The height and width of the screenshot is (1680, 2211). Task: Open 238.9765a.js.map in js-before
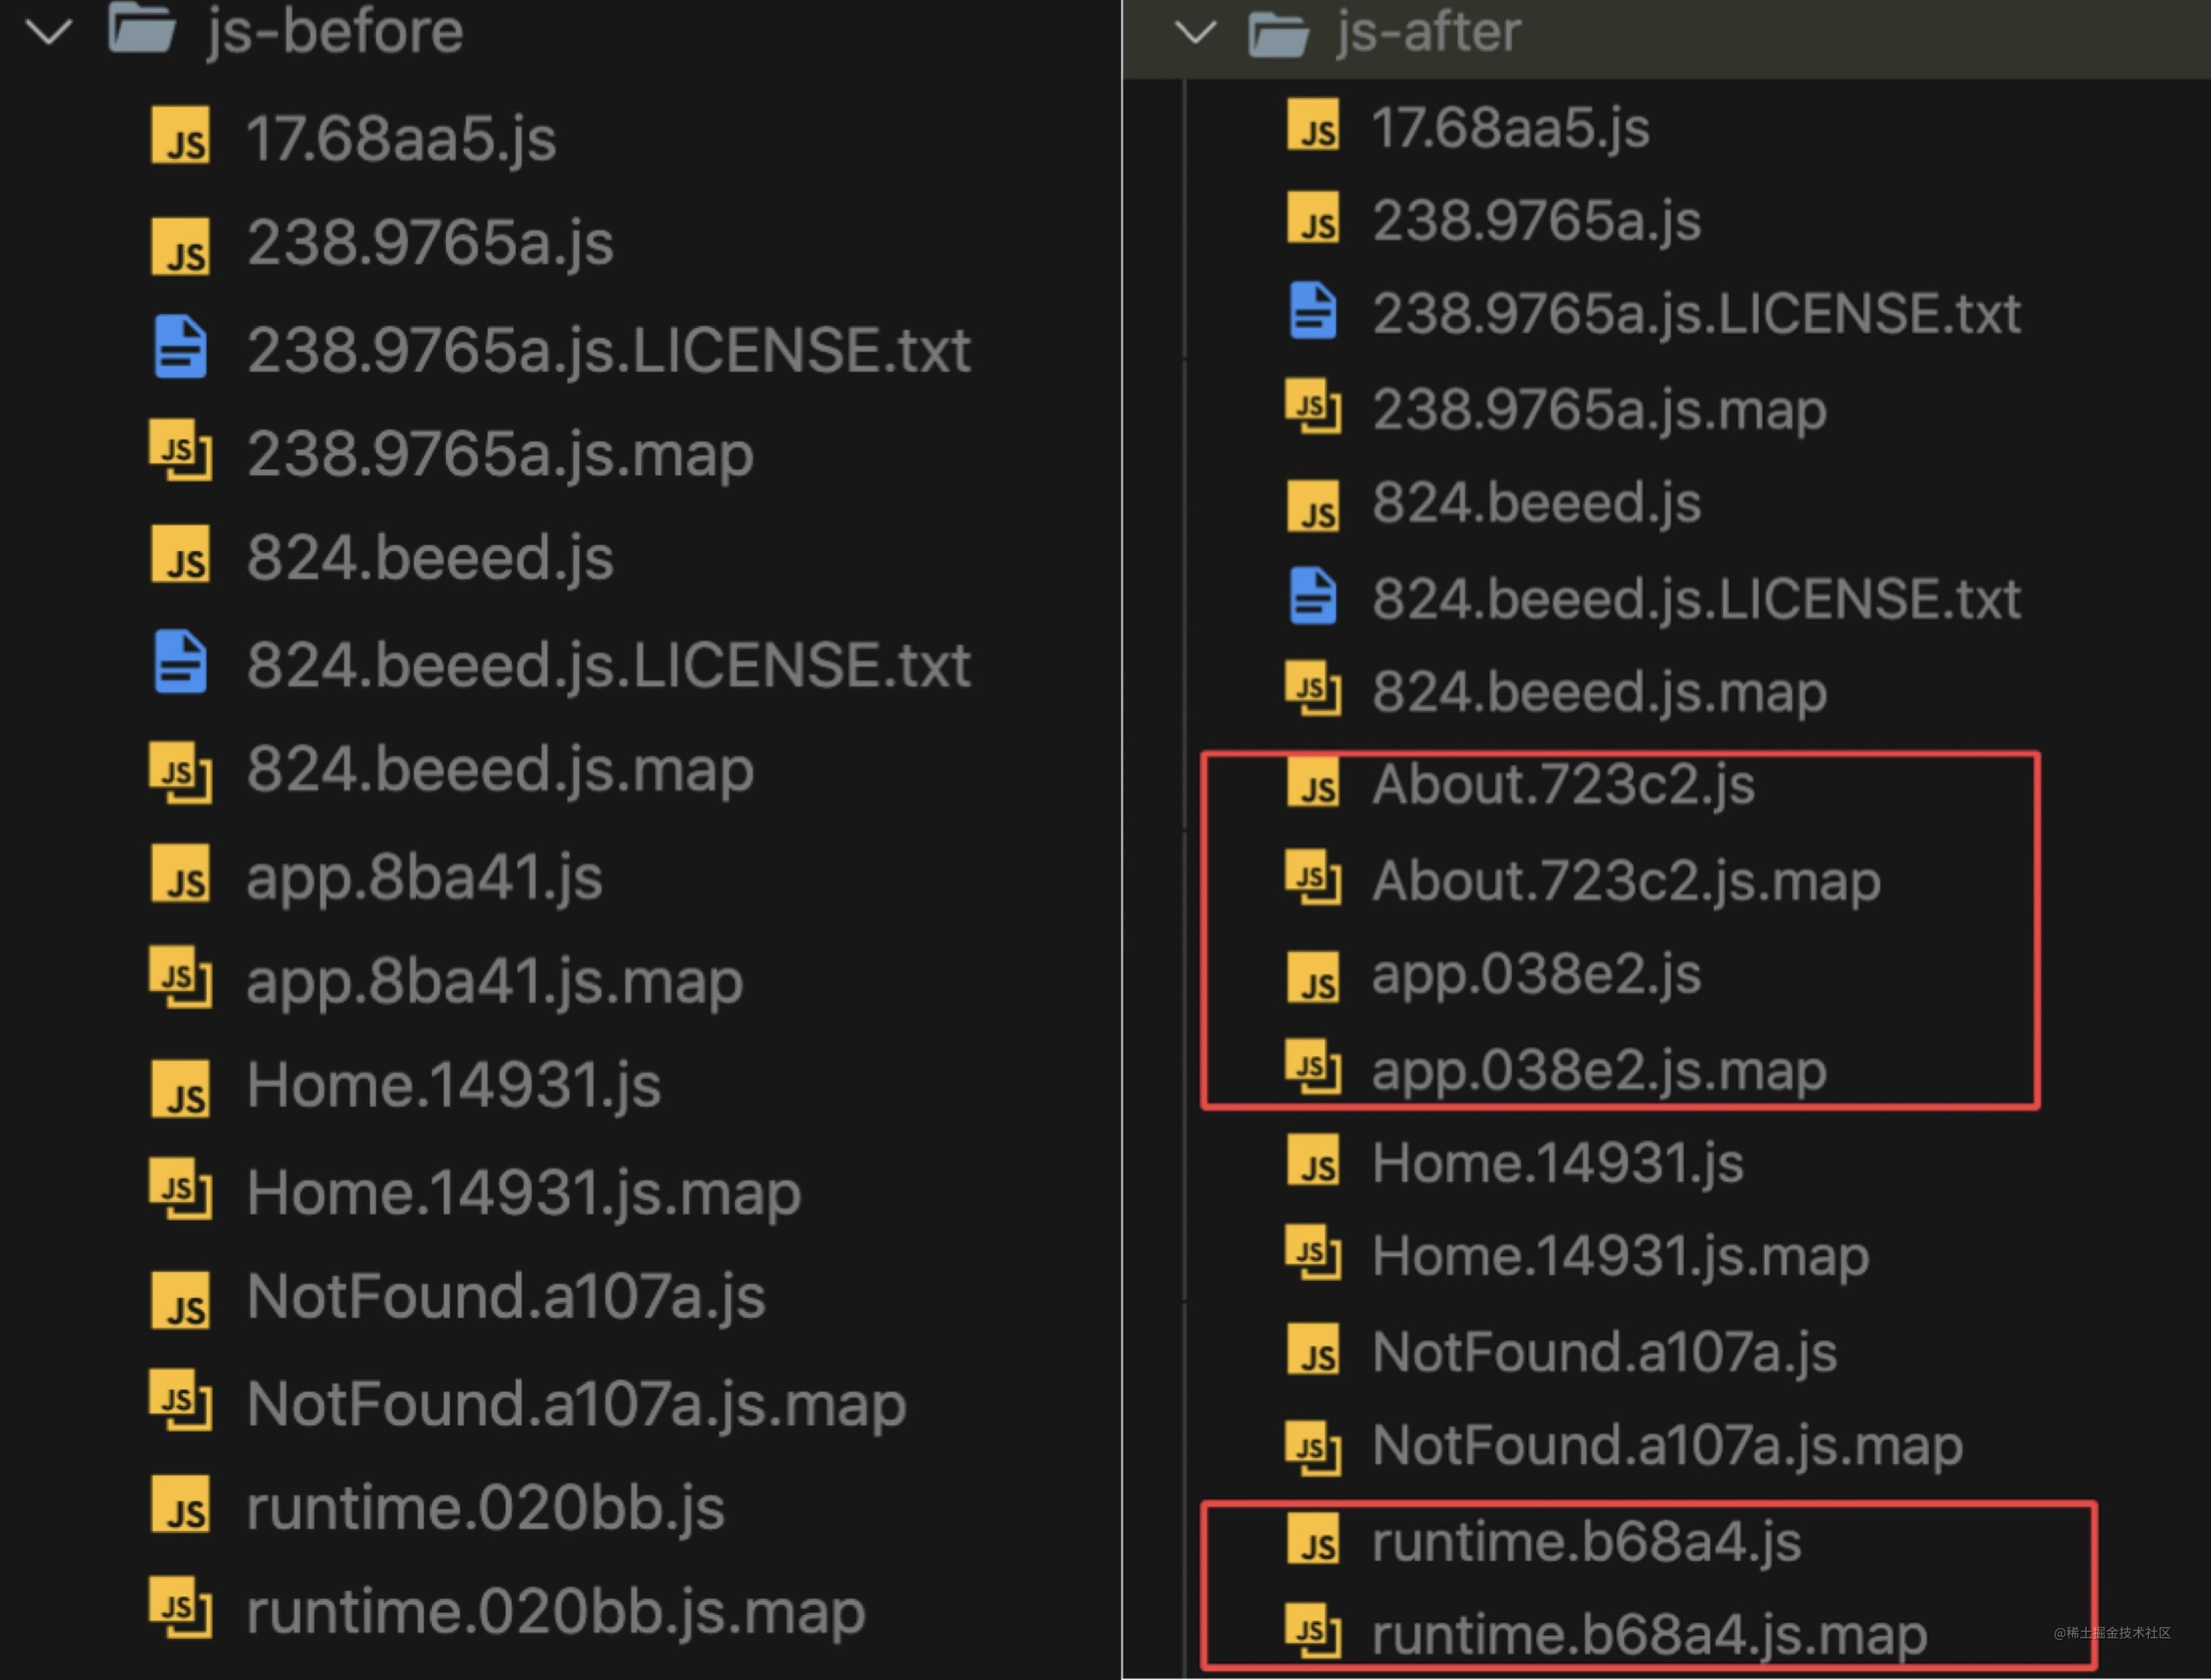click(x=500, y=455)
